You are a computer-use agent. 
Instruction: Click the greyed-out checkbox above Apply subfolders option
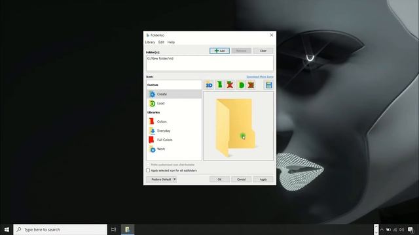[x=148, y=164]
